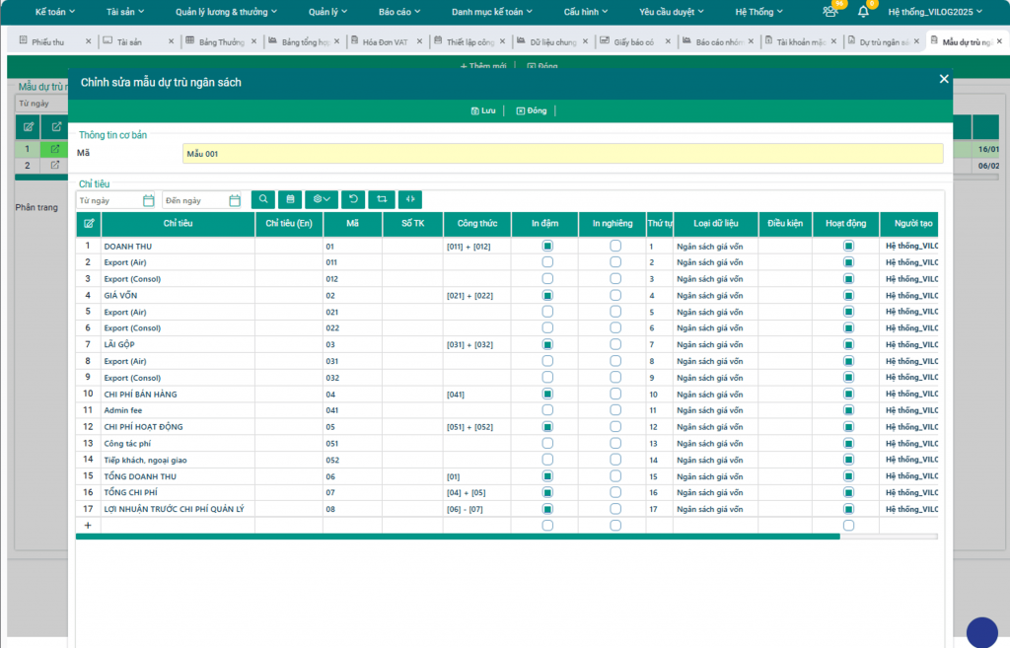This screenshot has height=648, width=1010.
Task: Open the notification bell icon
Action: [x=864, y=12]
